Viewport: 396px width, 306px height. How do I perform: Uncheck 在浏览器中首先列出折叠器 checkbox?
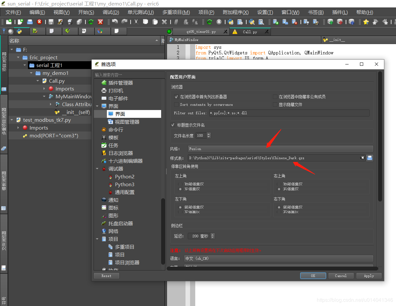176,97
